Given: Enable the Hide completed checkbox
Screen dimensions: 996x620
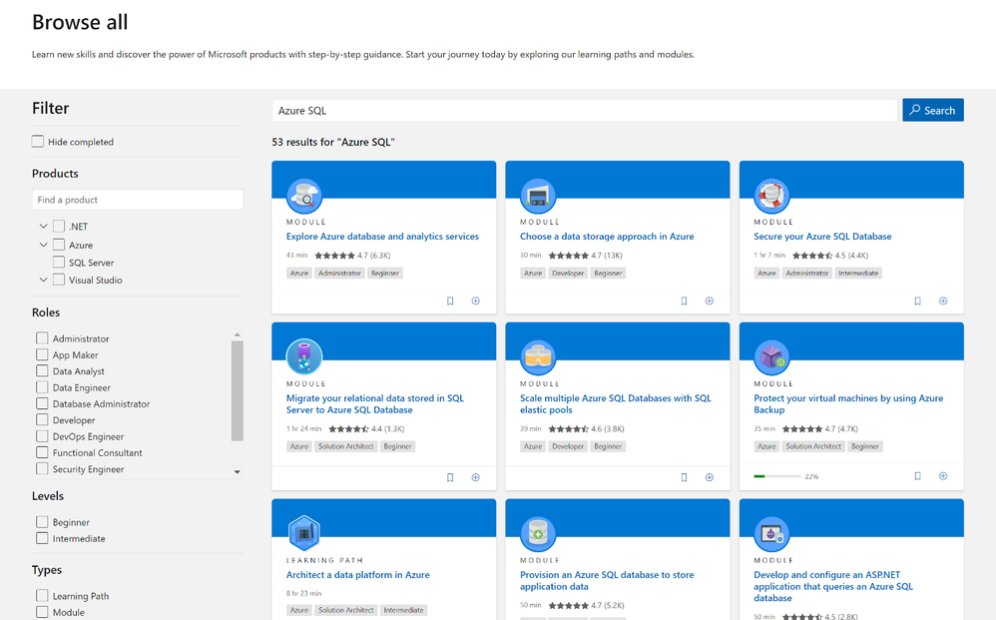Looking at the screenshot, I should click(x=38, y=142).
